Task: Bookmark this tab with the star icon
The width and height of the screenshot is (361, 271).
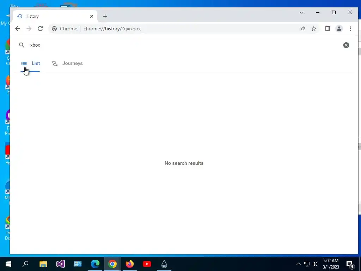Action: tap(314, 29)
